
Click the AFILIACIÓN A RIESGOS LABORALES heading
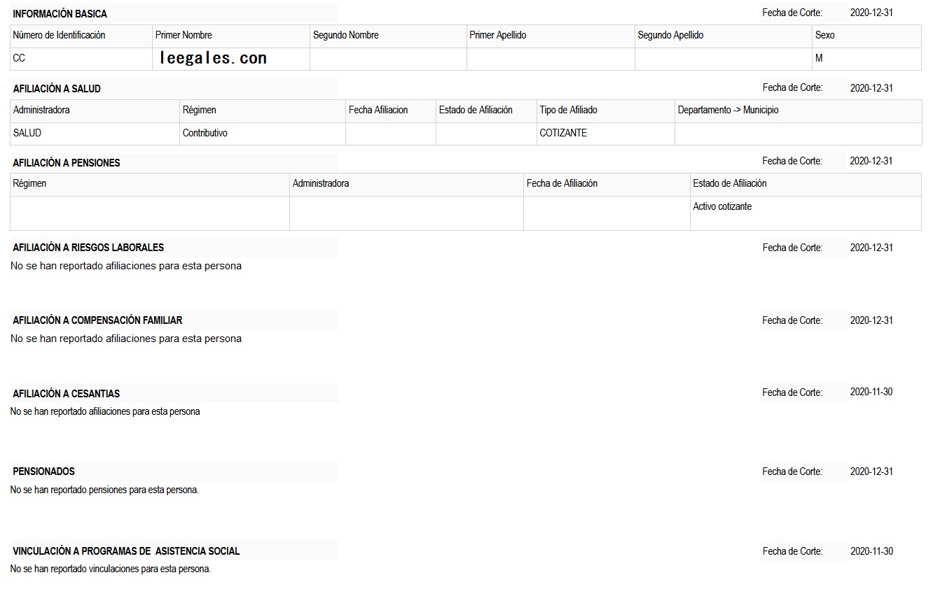click(x=88, y=248)
